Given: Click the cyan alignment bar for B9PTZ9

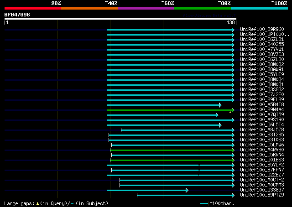Looking at the screenshot, I should [x=184, y=196].
